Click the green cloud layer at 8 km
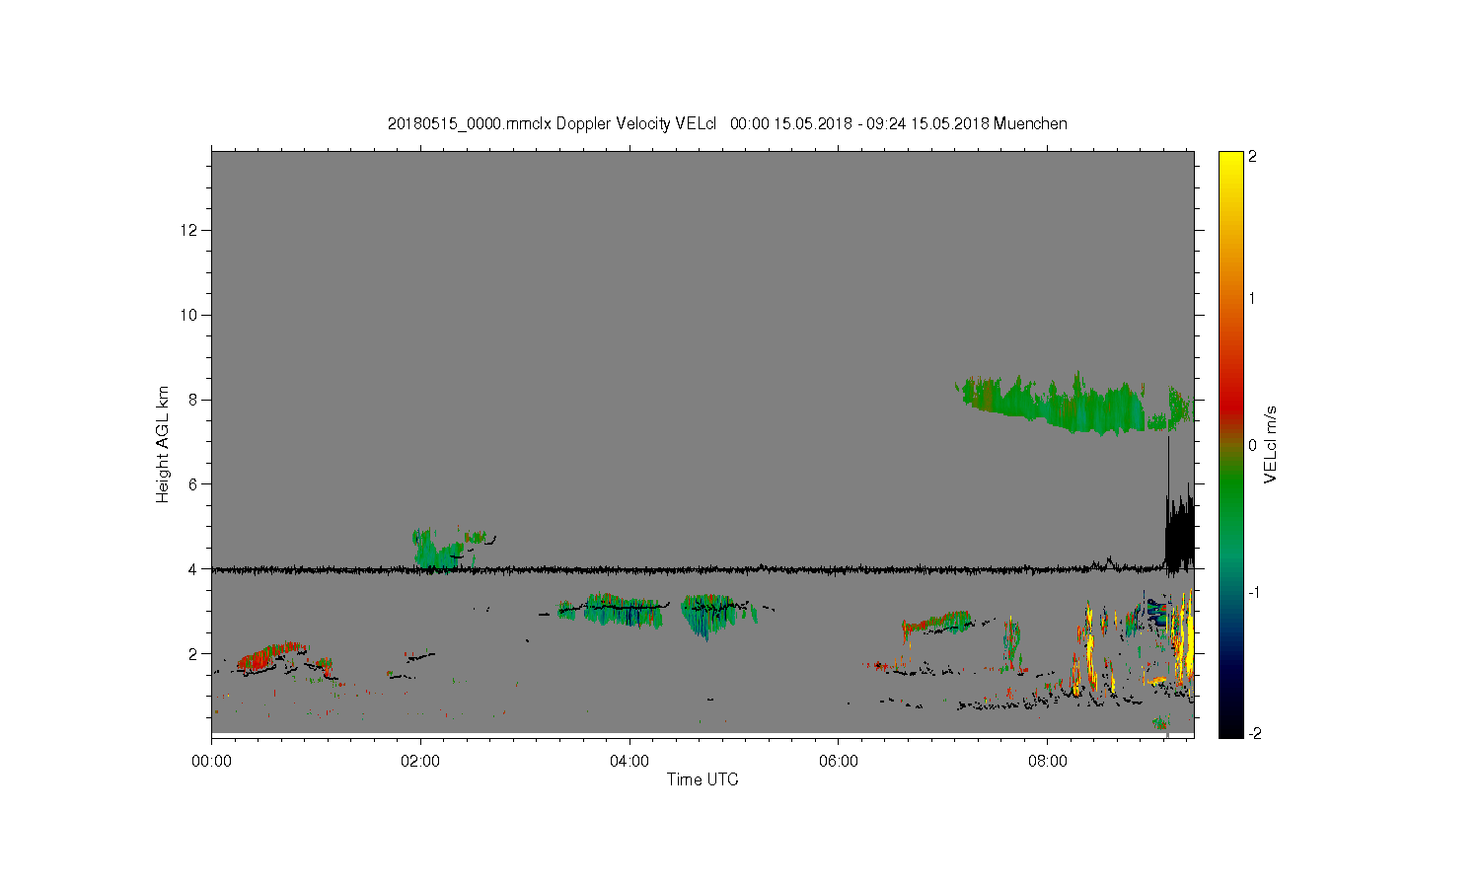 (x=1073, y=405)
